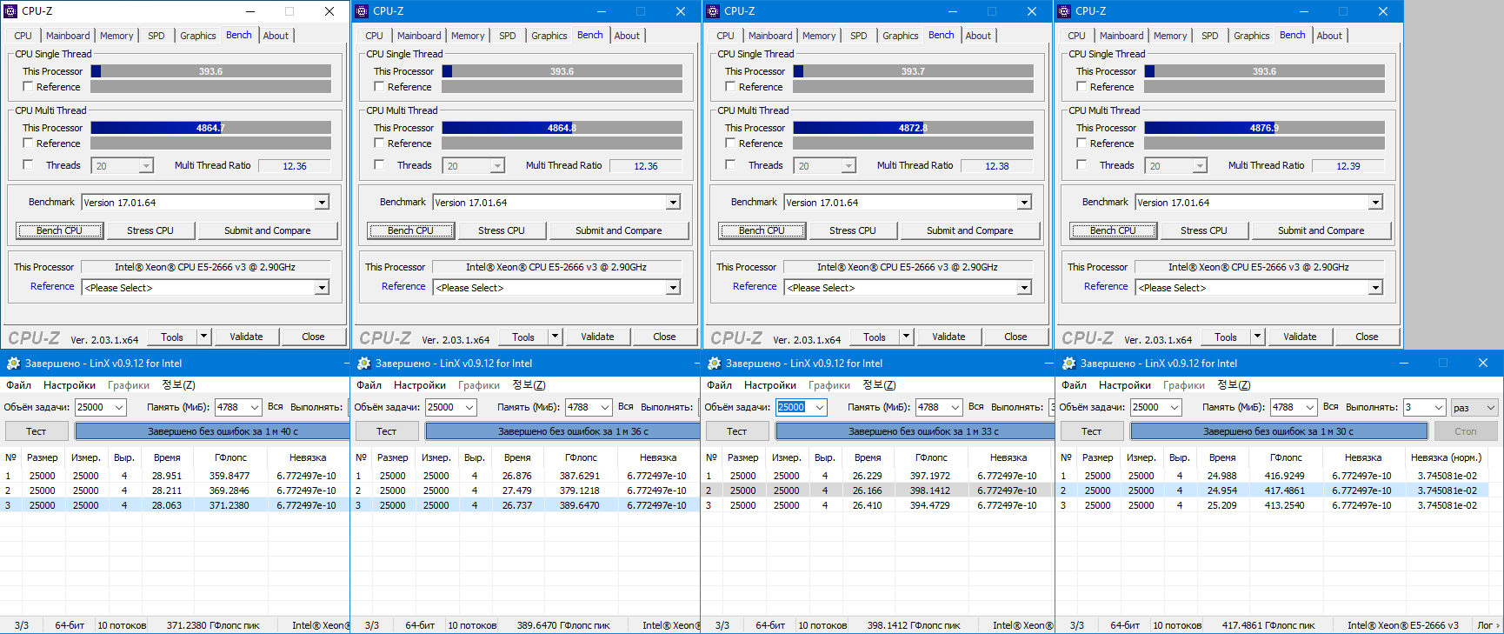Switch to CPU tab in the 4876.9 CPU-Z window
The height and width of the screenshot is (634, 1504).
(x=1076, y=36)
